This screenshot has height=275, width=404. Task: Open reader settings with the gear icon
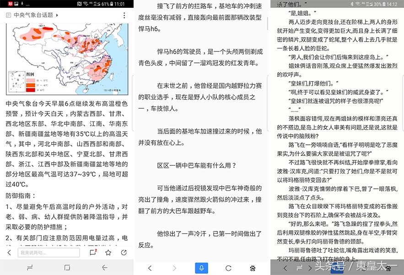[x=253, y=269]
